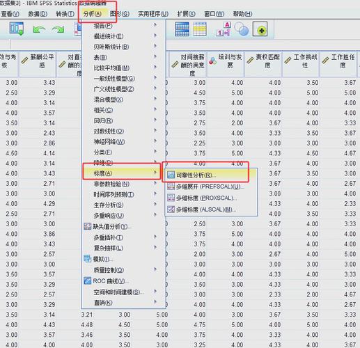Expand the 生存分析 submenu arrow

tap(155, 204)
